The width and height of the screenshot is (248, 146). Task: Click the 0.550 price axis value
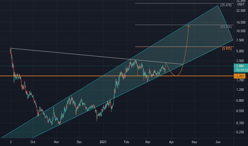pos(240,111)
